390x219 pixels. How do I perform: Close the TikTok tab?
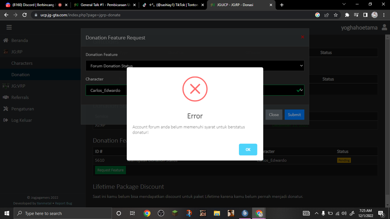[x=203, y=5]
